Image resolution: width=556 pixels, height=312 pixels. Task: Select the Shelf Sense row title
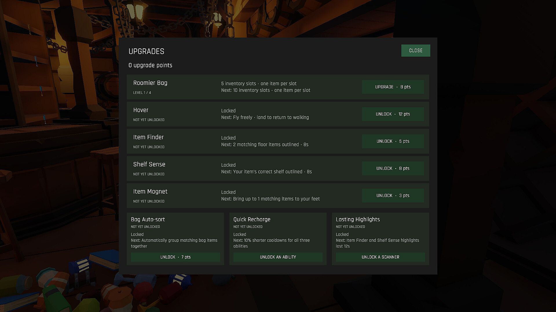(149, 164)
